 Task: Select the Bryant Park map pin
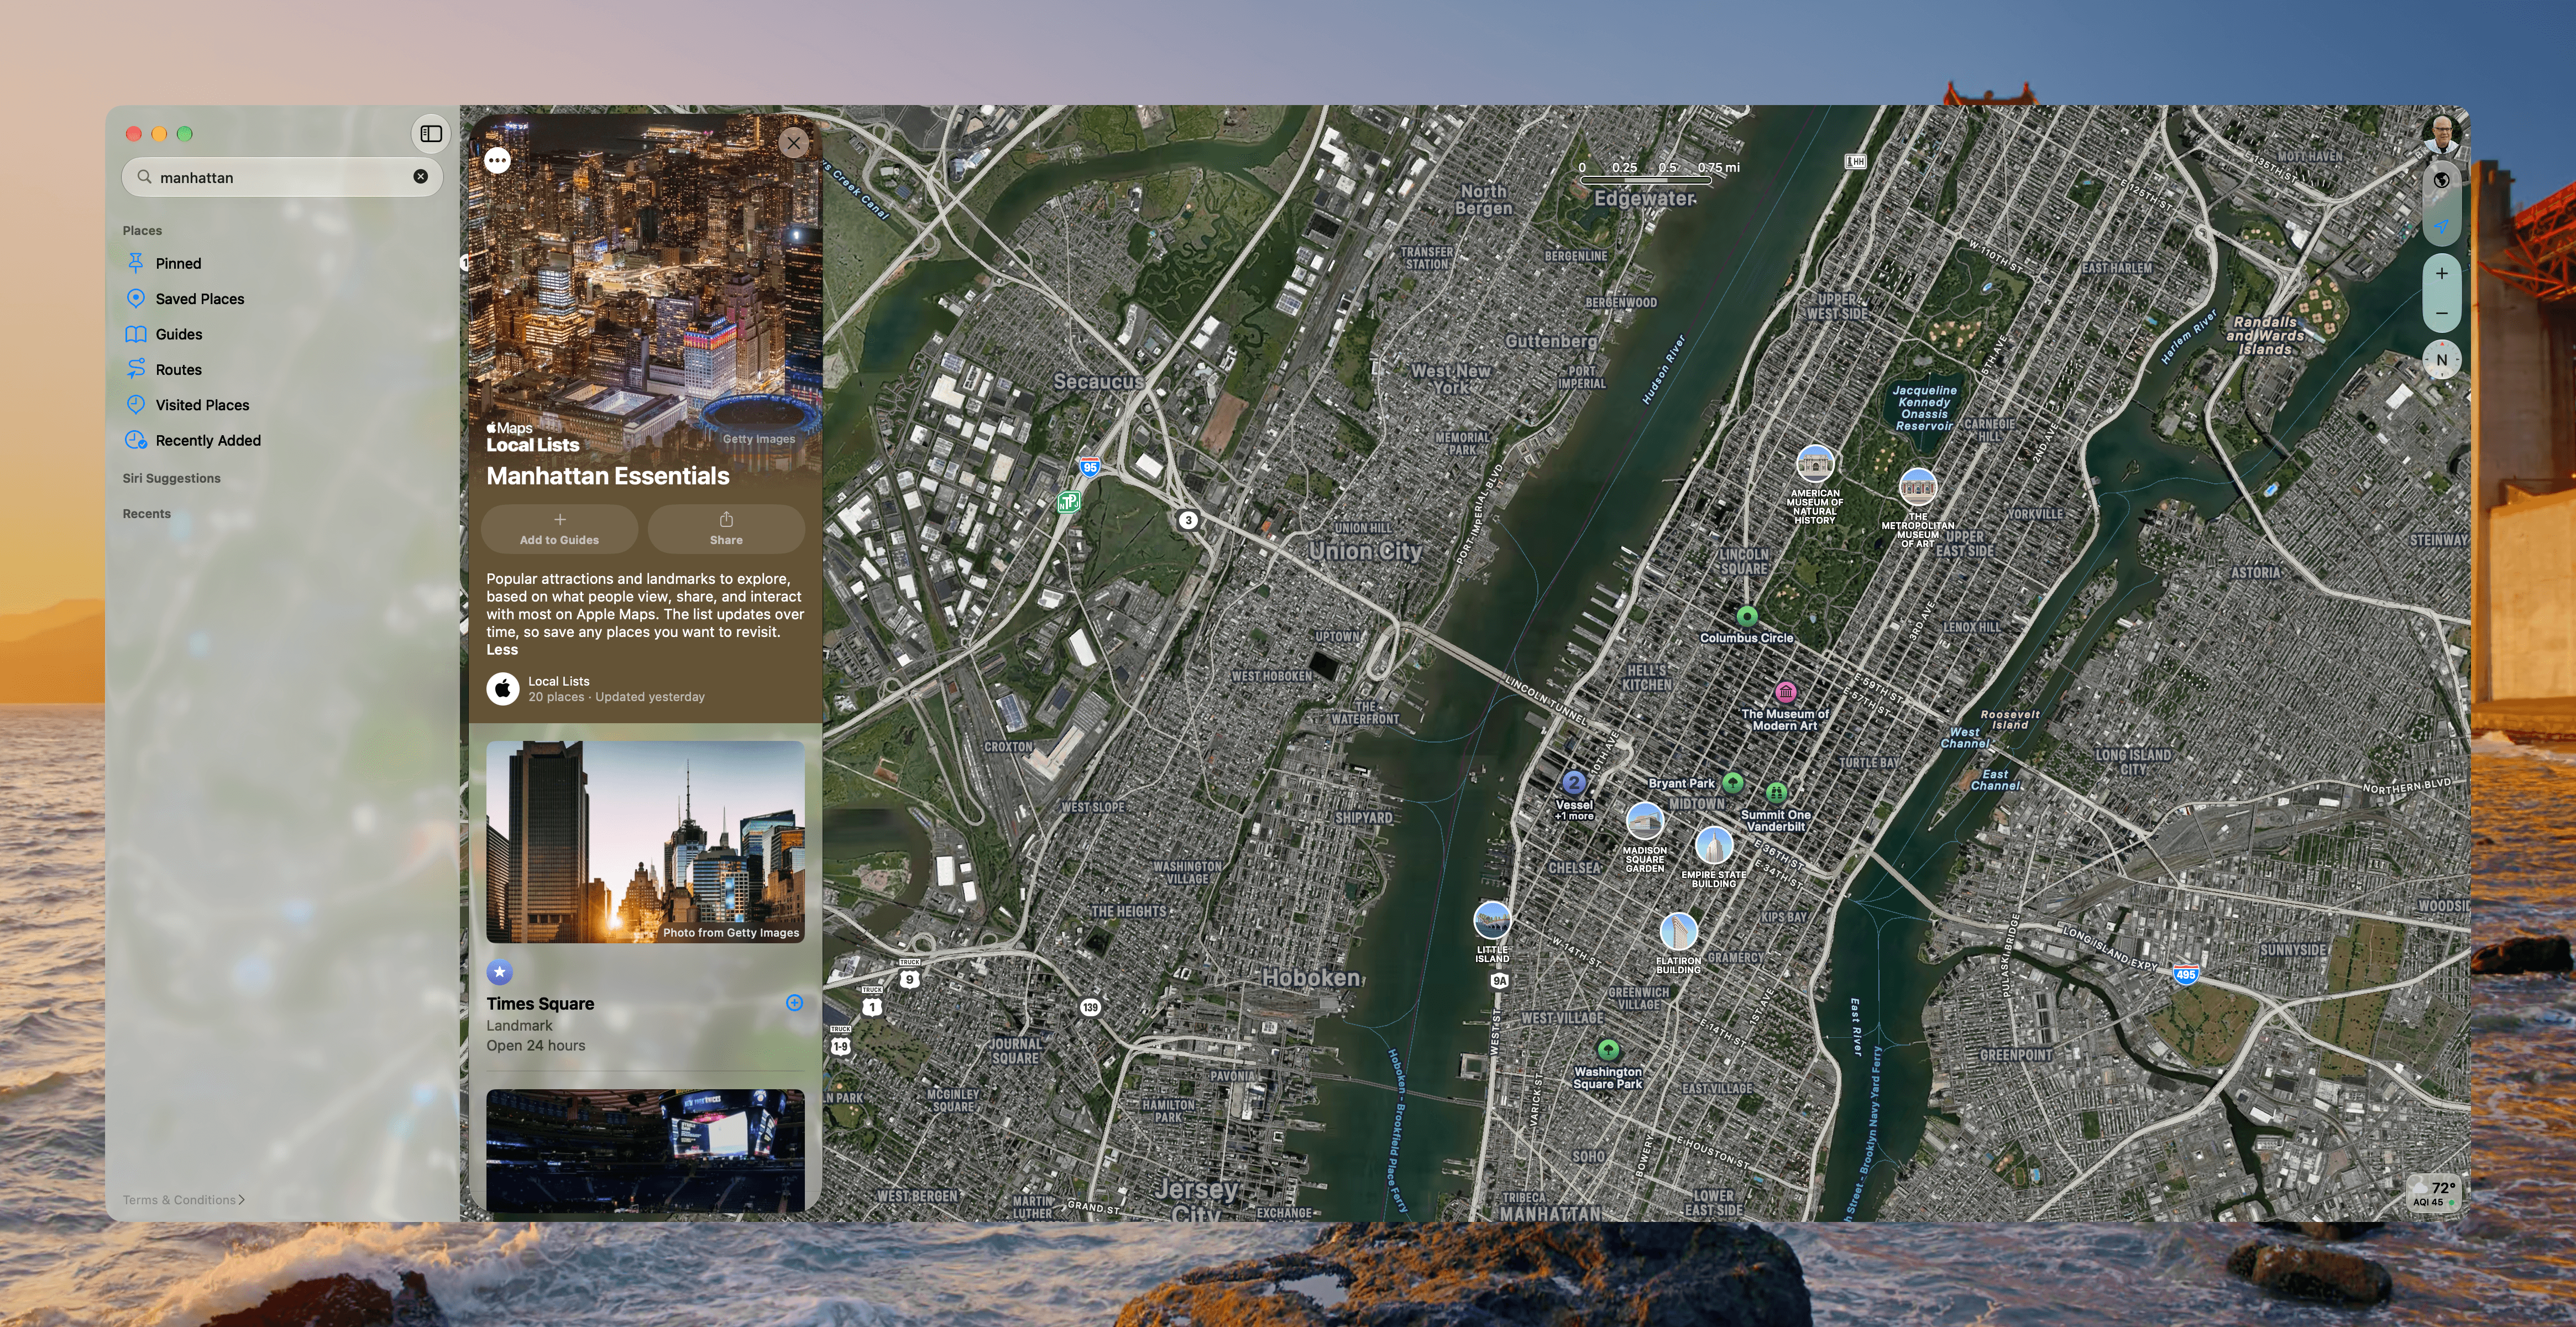pyautogui.click(x=1733, y=783)
